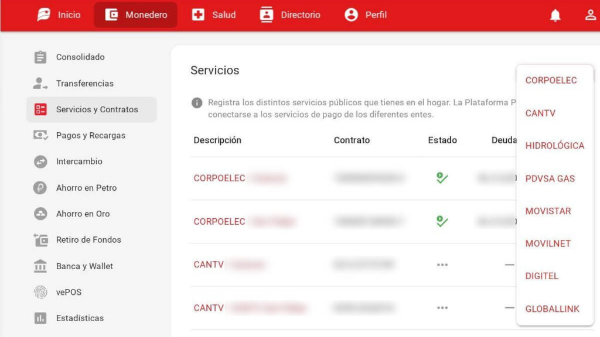Choose HIDROLÓGICA from the dropdown list
The image size is (600, 337).
554,146
